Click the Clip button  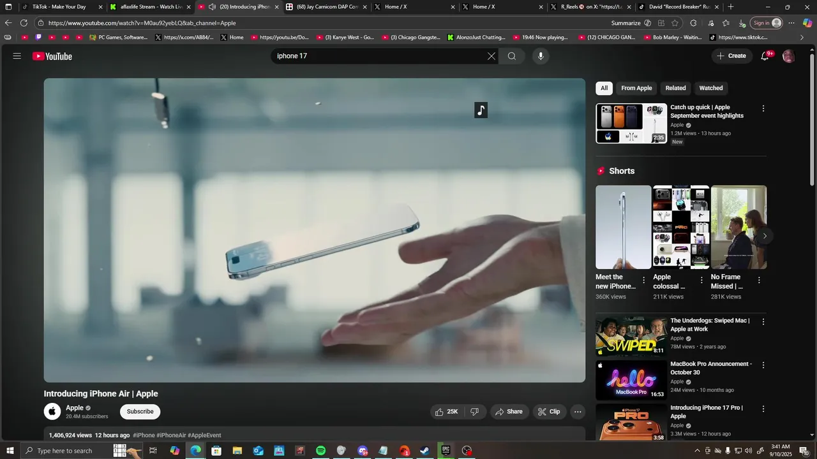(x=549, y=412)
